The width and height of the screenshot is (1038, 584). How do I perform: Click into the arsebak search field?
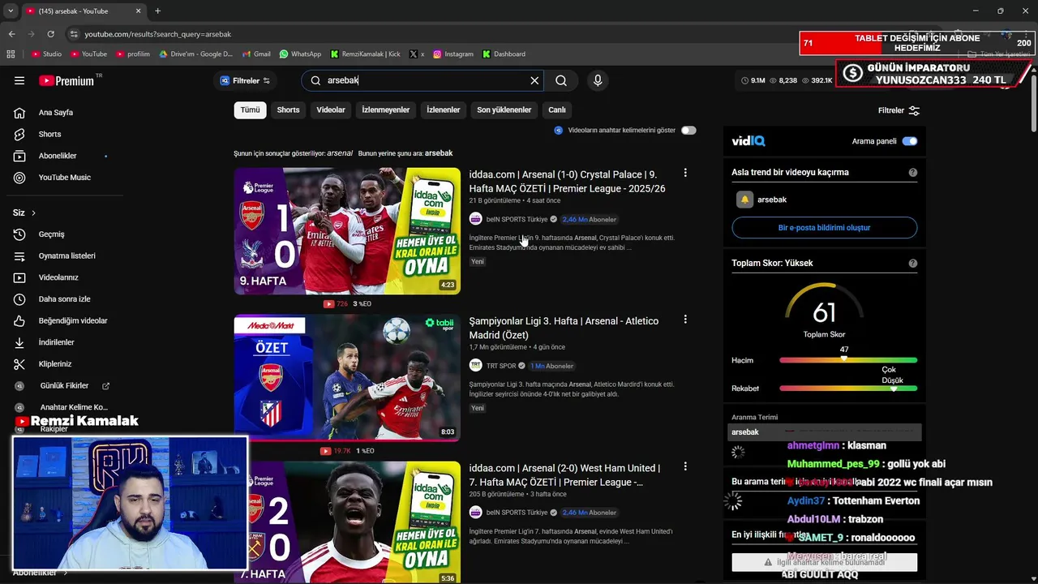tap(422, 80)
